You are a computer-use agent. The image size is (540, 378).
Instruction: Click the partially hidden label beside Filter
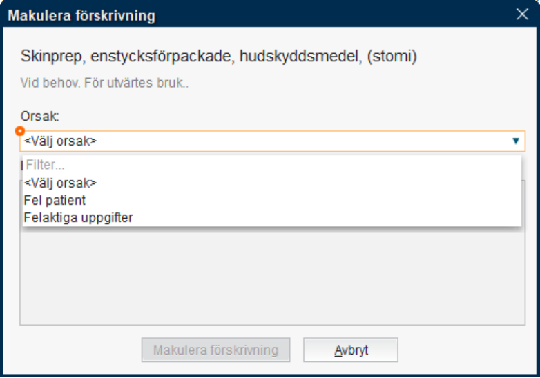pos(21,166)
